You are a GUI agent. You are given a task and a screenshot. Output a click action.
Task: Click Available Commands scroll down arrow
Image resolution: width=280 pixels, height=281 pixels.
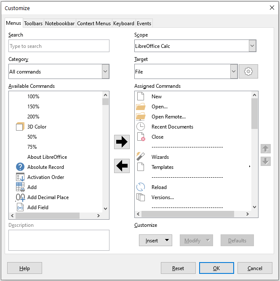pos(105,209)
